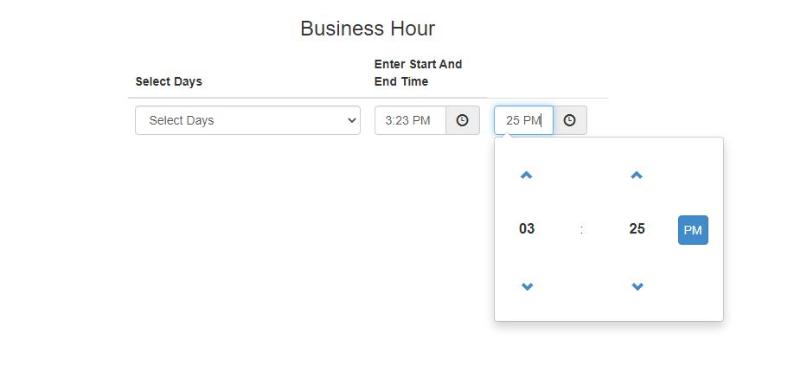The width and height of the screenshot is (807, 365).
Task: Open the Select Days dropdown
Action: point(247,120)
